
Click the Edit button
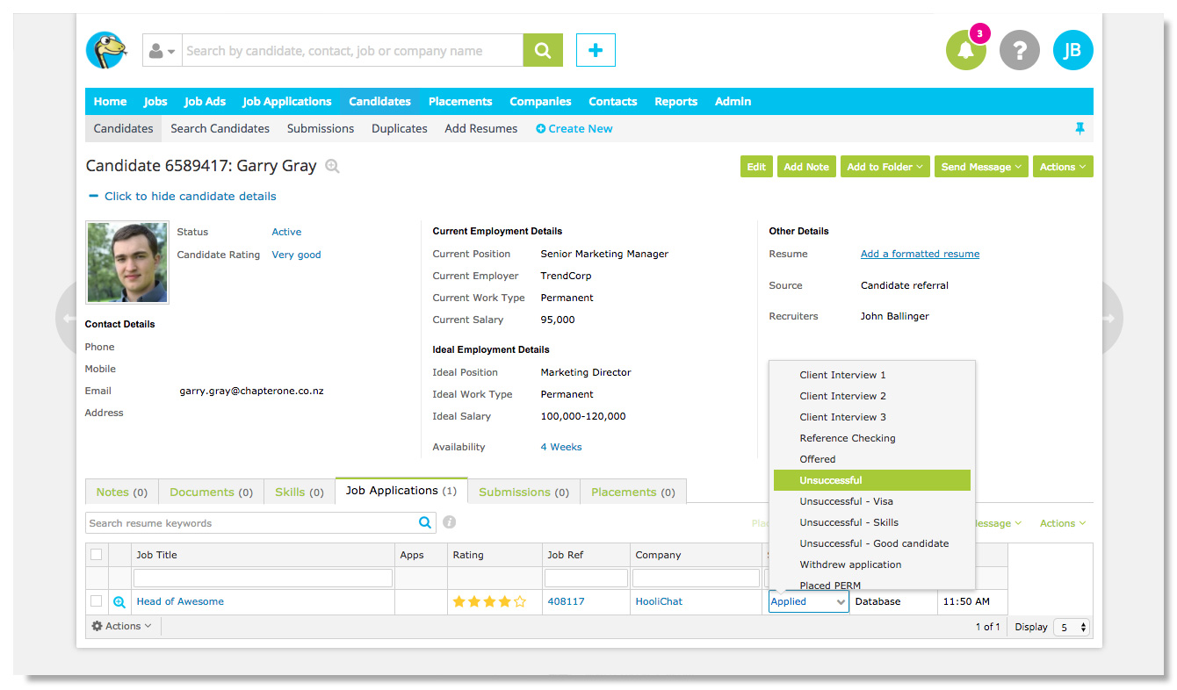point(756,166)
